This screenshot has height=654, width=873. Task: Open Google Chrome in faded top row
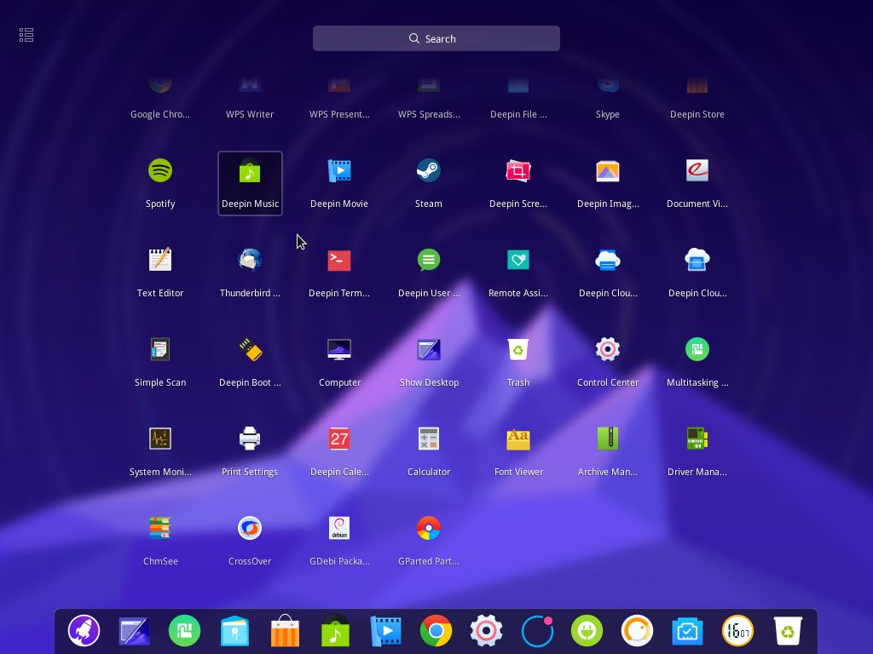160,83
